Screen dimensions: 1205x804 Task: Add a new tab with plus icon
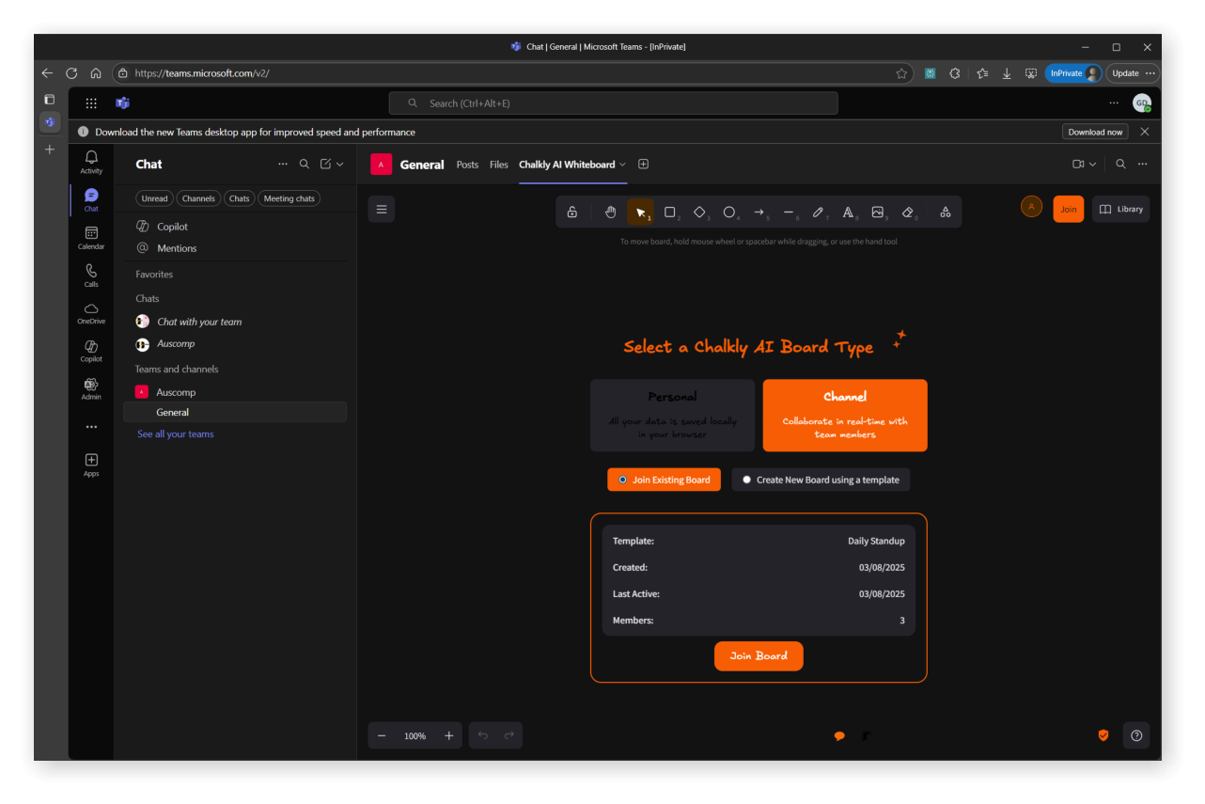(x=644, y=164)
